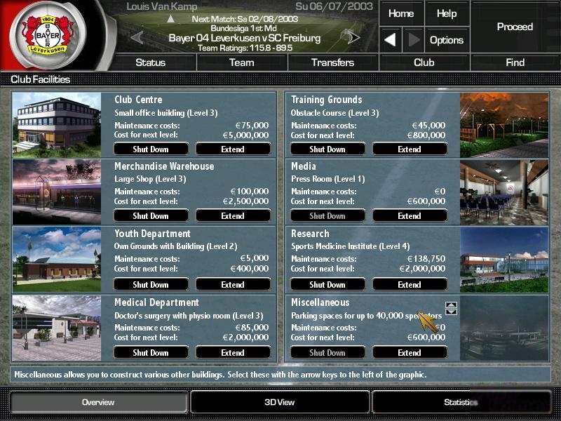561x421 pixels.
Task: Click 'Large Shop (Level 3)' text
Action: point(150,179)
